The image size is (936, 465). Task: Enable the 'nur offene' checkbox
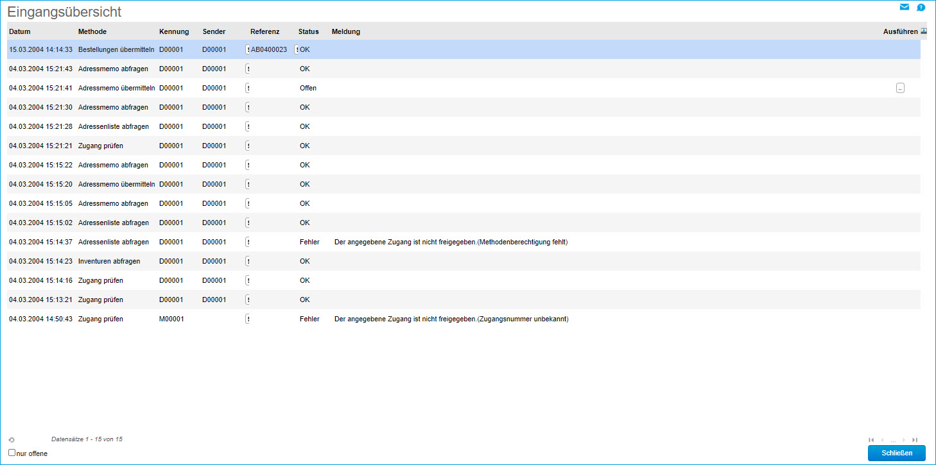(12, 452)
